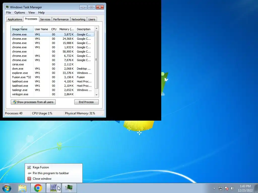Sort by the User Name column header
The width and height of the screenshot is (258, 193).
coord(41,29)
